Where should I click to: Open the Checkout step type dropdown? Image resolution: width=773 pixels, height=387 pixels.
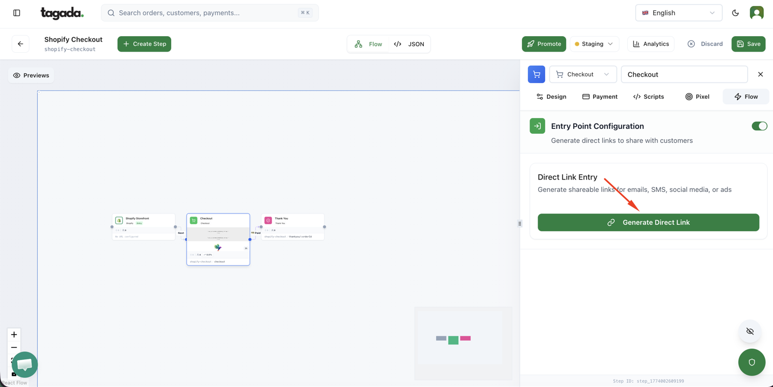coord(582,74)
